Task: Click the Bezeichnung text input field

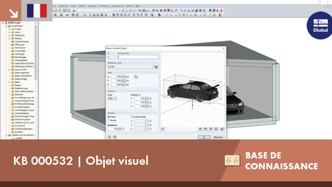Action: [138, 57]
